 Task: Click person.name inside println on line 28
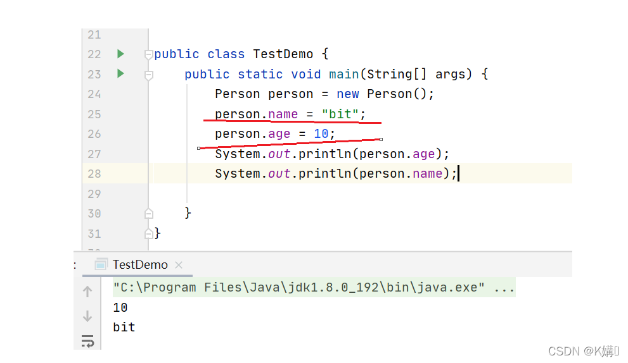pyautogui.click(x=401, y=173)
